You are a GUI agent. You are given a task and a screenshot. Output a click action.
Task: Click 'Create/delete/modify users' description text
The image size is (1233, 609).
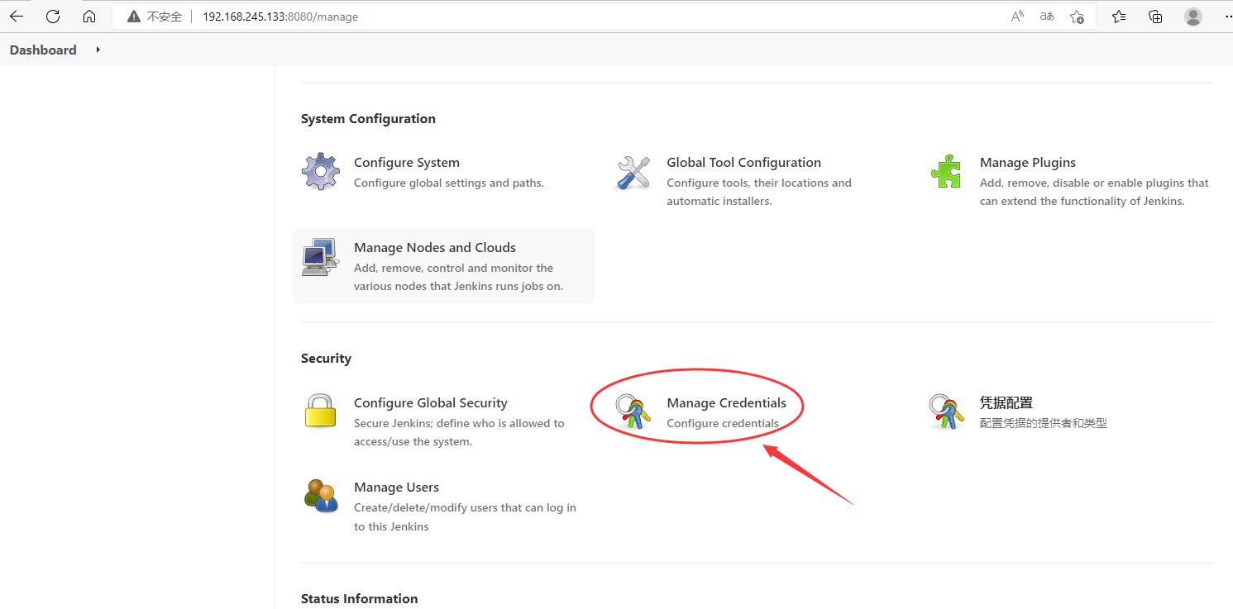coord(466,517)
